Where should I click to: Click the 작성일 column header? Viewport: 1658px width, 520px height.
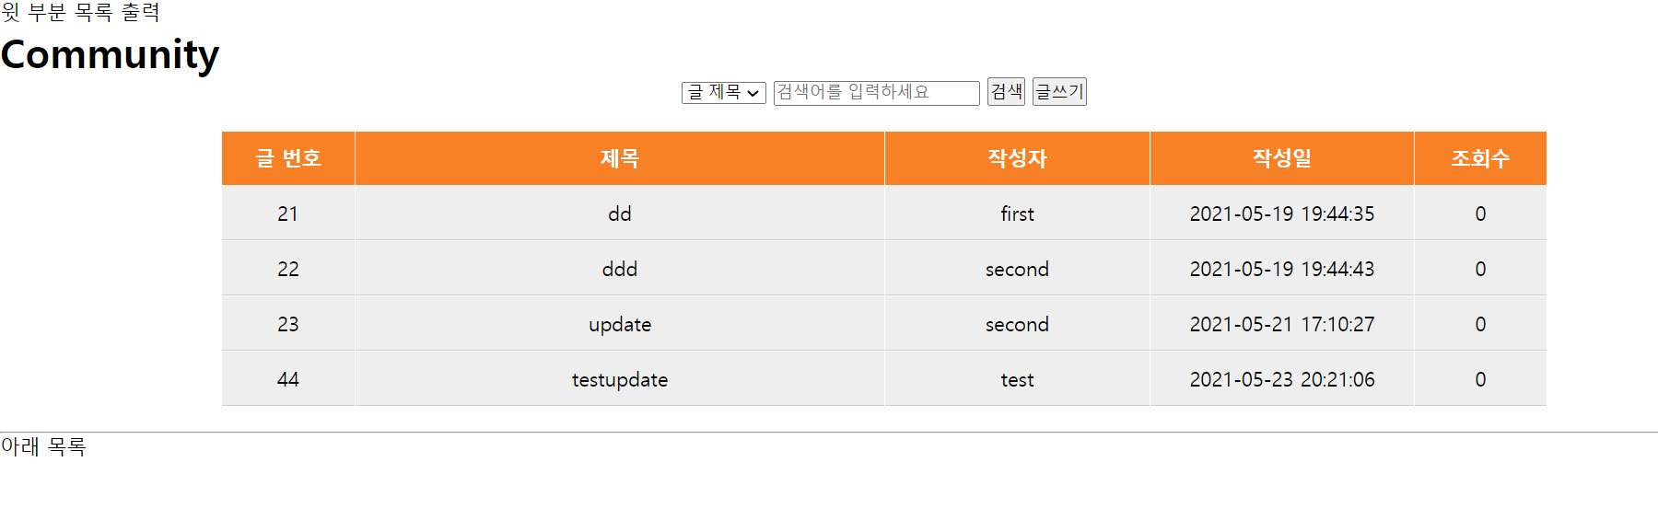pos(1282,158)
